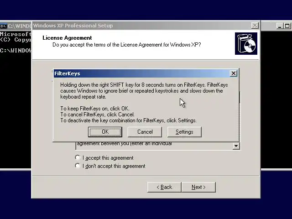Click 'To cancel FilterKeys, click Cancel.' text
Image resolution: width=292 pixels, height=219 pixels.
coord(97,115)
